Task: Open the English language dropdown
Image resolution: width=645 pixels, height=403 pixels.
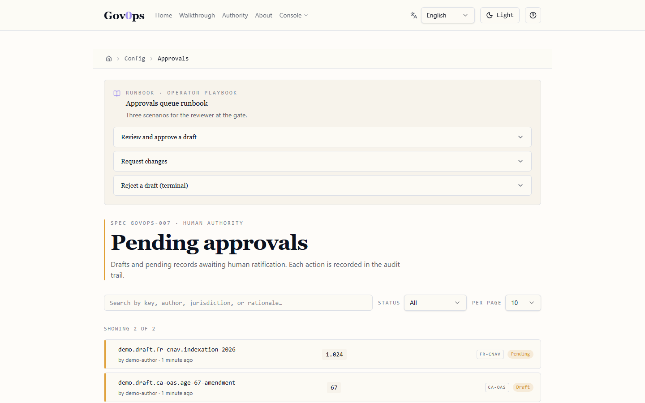Action: click(x=447, y=15)
